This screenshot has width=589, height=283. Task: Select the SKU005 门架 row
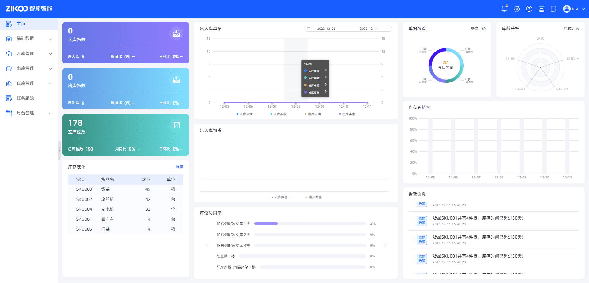coord(125,229)
